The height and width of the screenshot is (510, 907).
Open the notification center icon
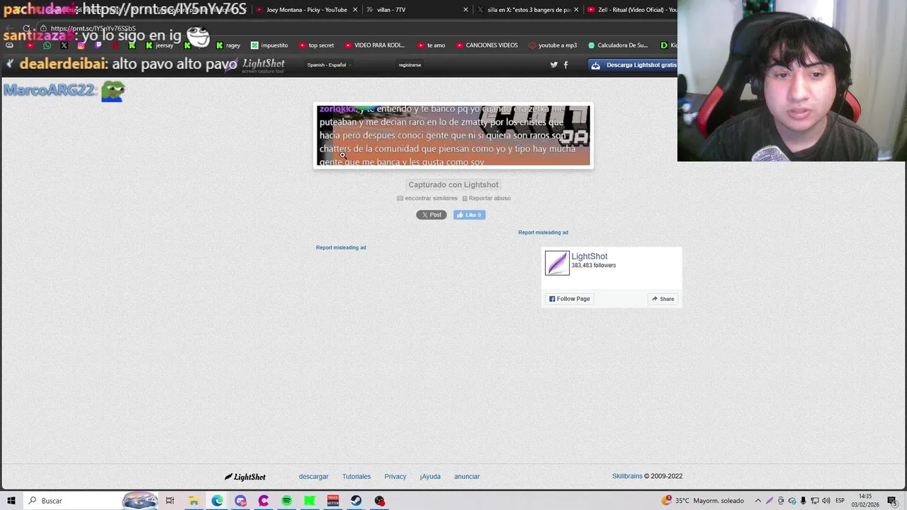892,501
